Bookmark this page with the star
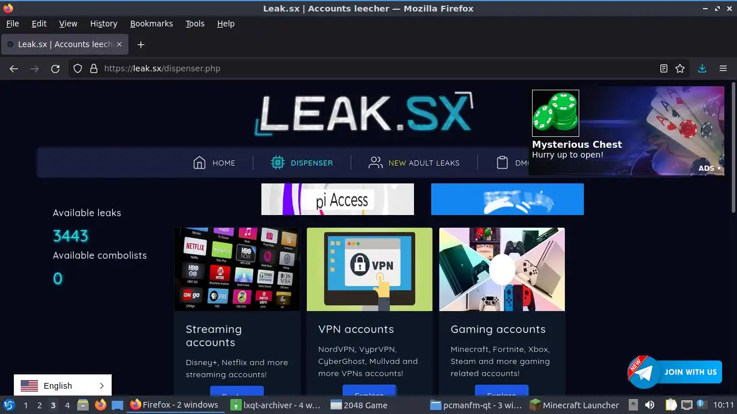Image resolution: width=737 pixels, height=414 pixels. coord(680,68)
